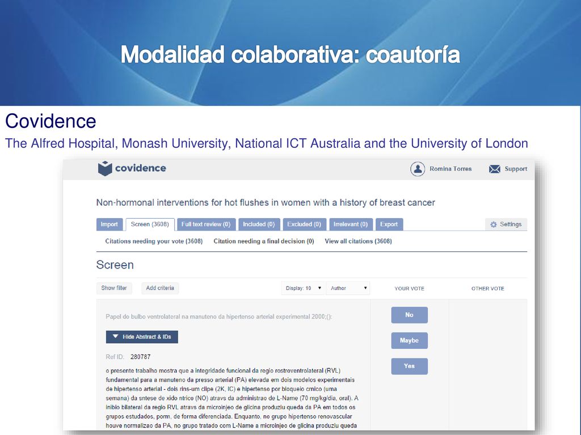Click the Covidence box logo icon

105,168
